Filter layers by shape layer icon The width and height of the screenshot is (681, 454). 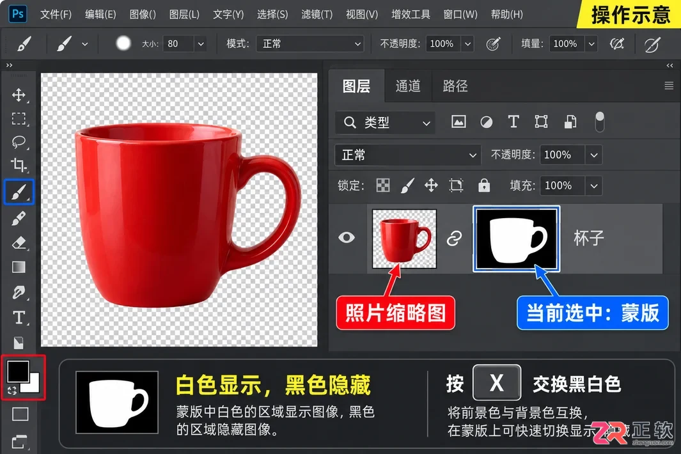[541, 121]
